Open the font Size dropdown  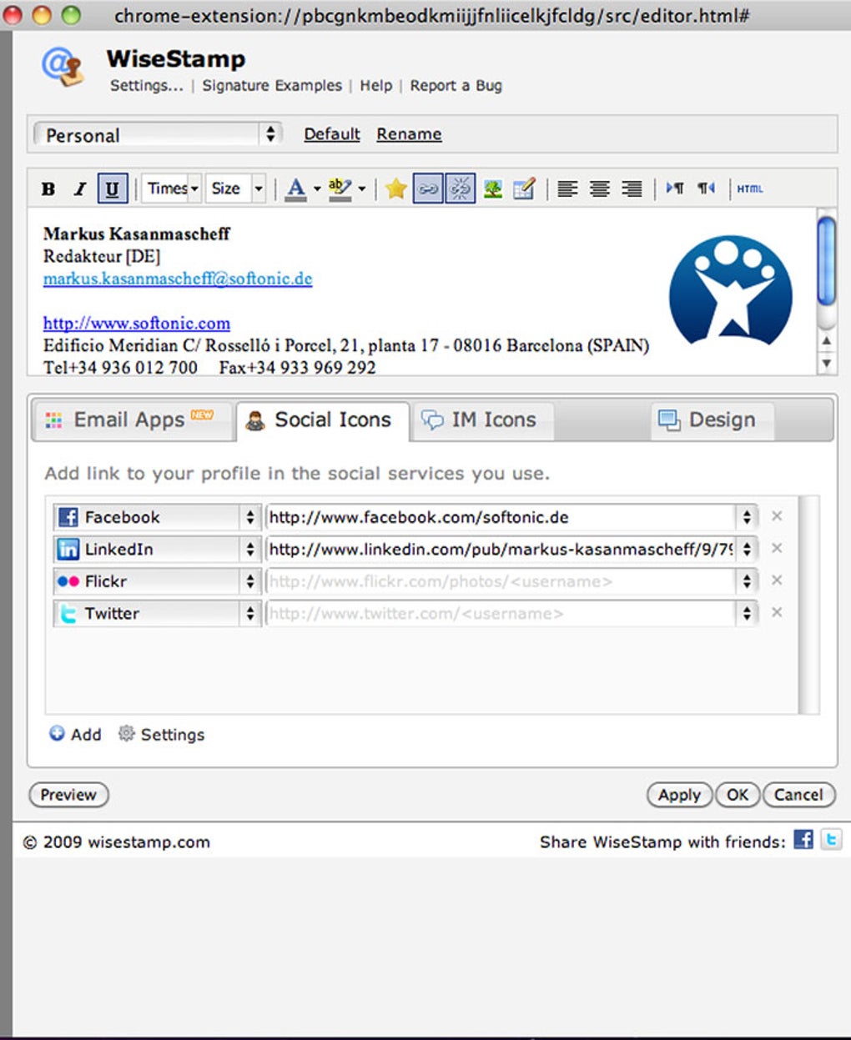[x=235, y=188]
